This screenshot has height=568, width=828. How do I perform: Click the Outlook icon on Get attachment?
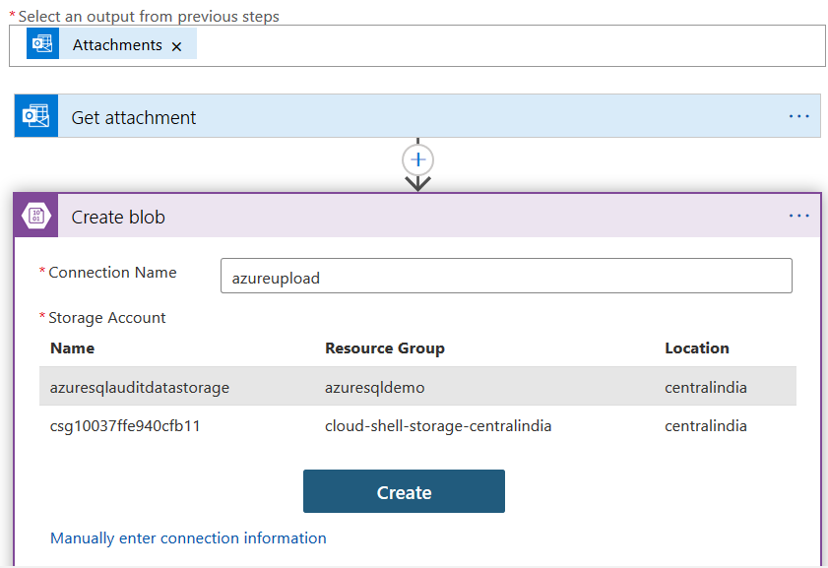36,116
